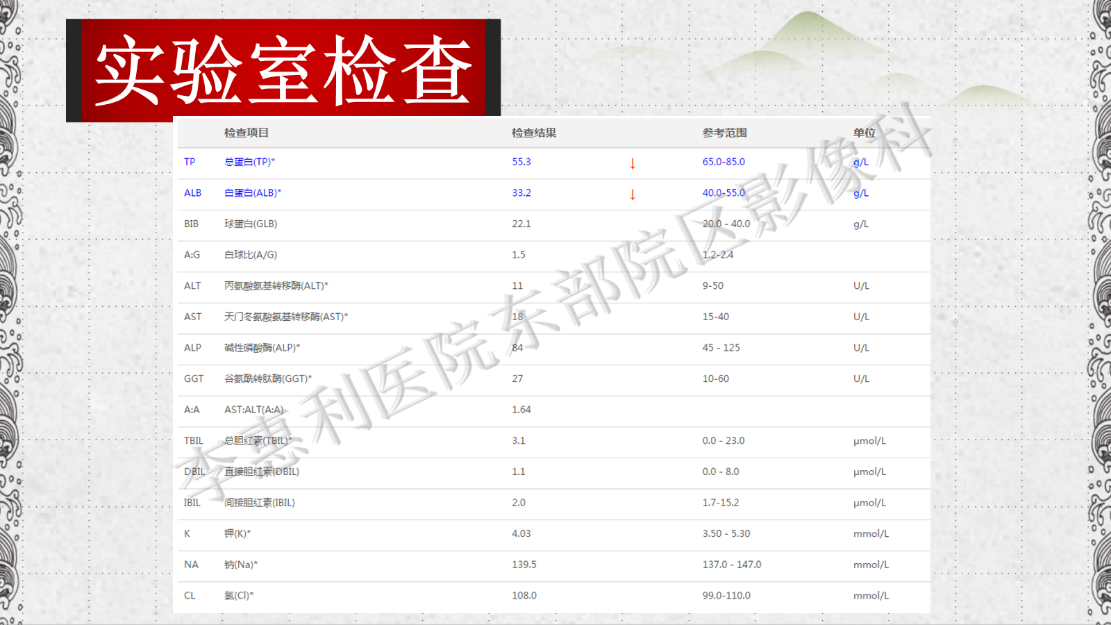Click the potassium result 4.03
The width and height of the screenshot is (1111, 625).
pos(521,534)
